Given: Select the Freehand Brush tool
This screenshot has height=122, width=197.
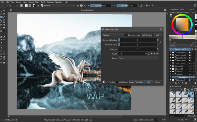Looking at the screenshot, I should 1,17.
